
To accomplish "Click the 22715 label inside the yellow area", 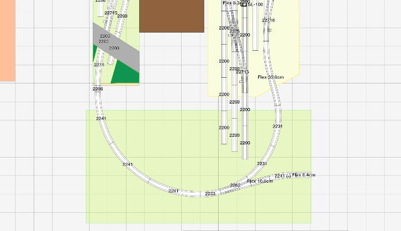I will tap(242, 72).
